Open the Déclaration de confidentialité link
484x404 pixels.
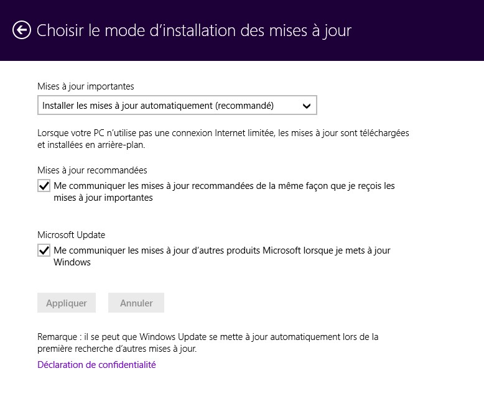pos(96,365)
